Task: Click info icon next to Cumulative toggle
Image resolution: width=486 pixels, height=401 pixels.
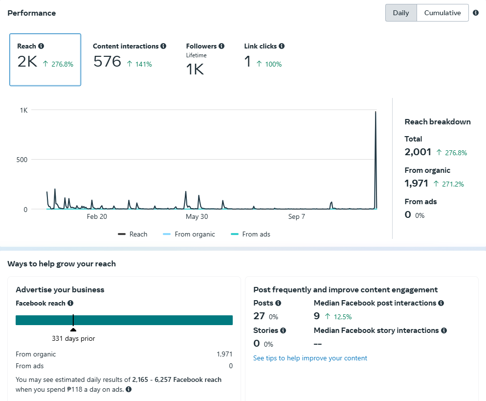Action: coord(476,13)
